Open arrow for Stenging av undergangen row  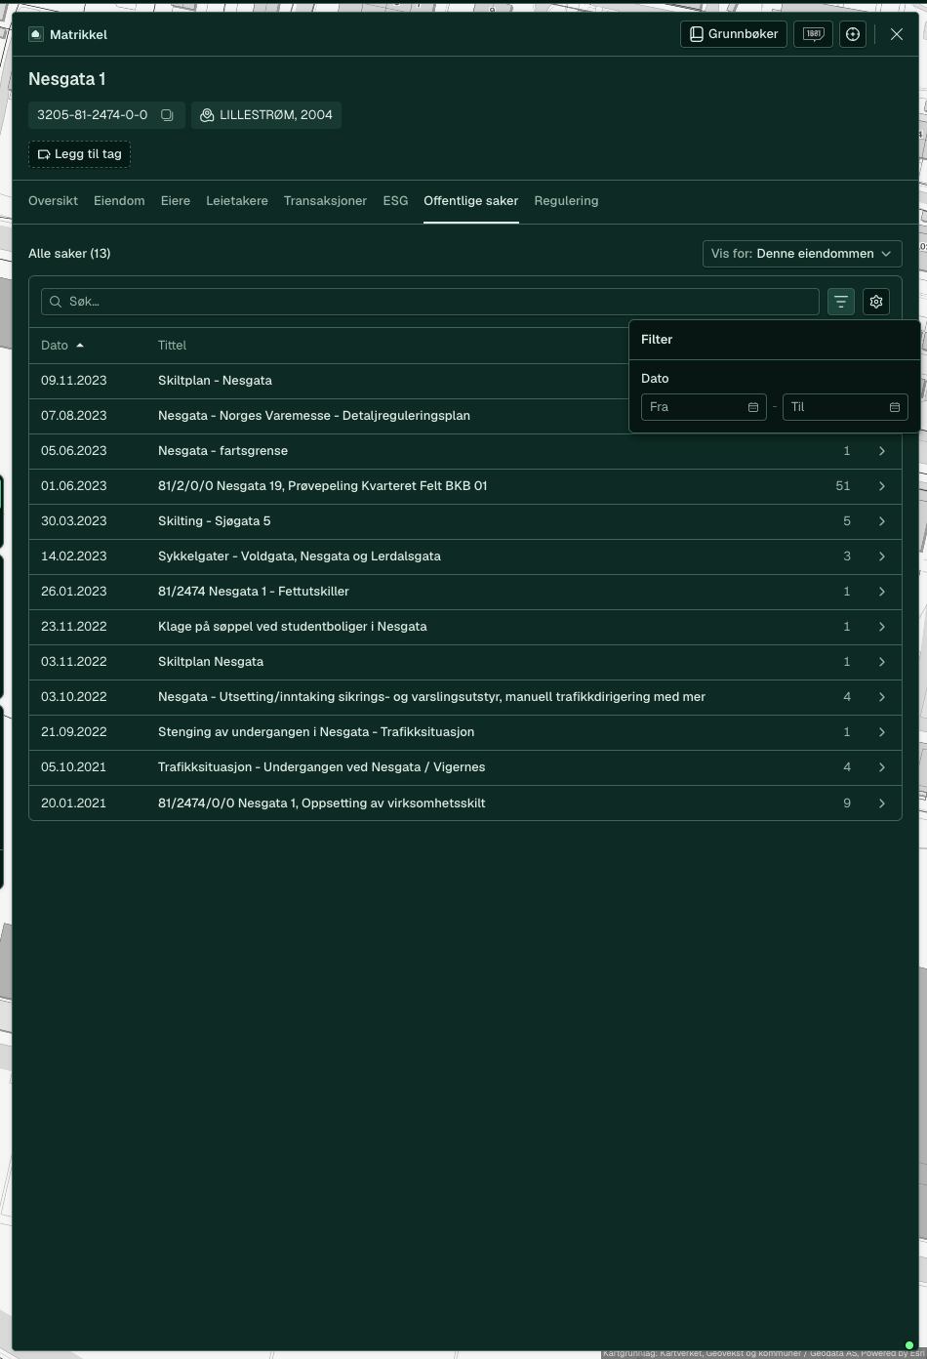882,732
